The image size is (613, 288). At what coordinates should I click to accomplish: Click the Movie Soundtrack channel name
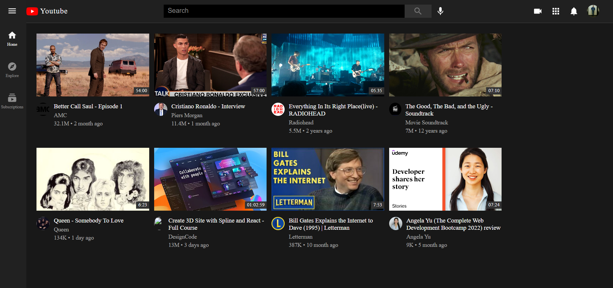427,122
